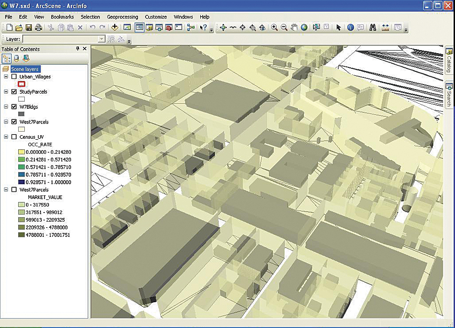Click the red Urban_Villages symbol swatch
455x328 pixels.
point(21,84)
